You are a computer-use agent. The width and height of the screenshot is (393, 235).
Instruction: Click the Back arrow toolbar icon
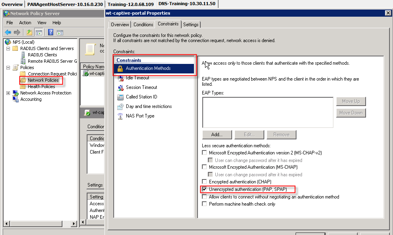8,32
